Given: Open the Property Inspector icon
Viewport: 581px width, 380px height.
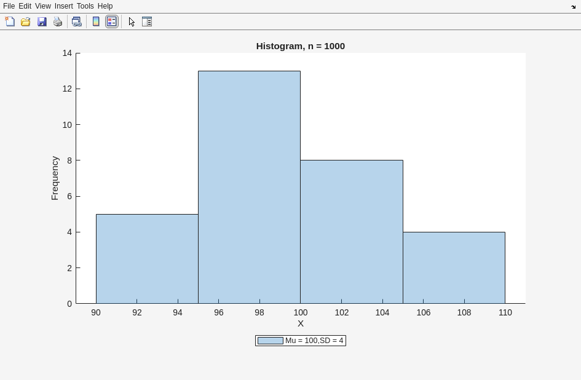Looking at the screenshot, I should [147, 22].
